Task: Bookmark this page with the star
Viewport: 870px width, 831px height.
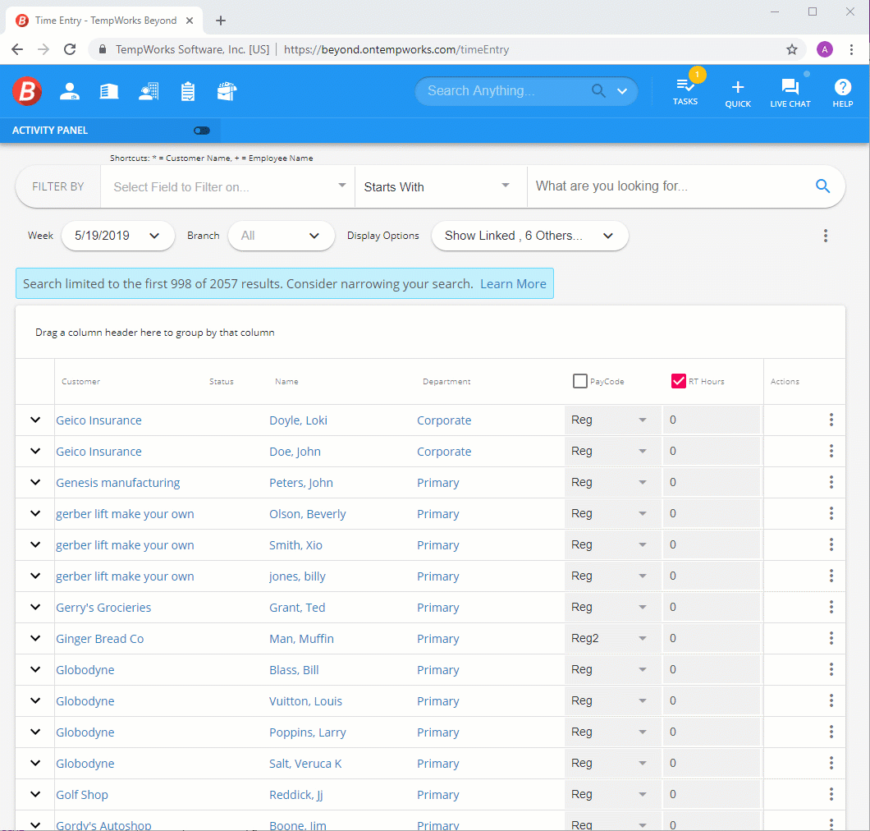Action: tap(792, 49)
